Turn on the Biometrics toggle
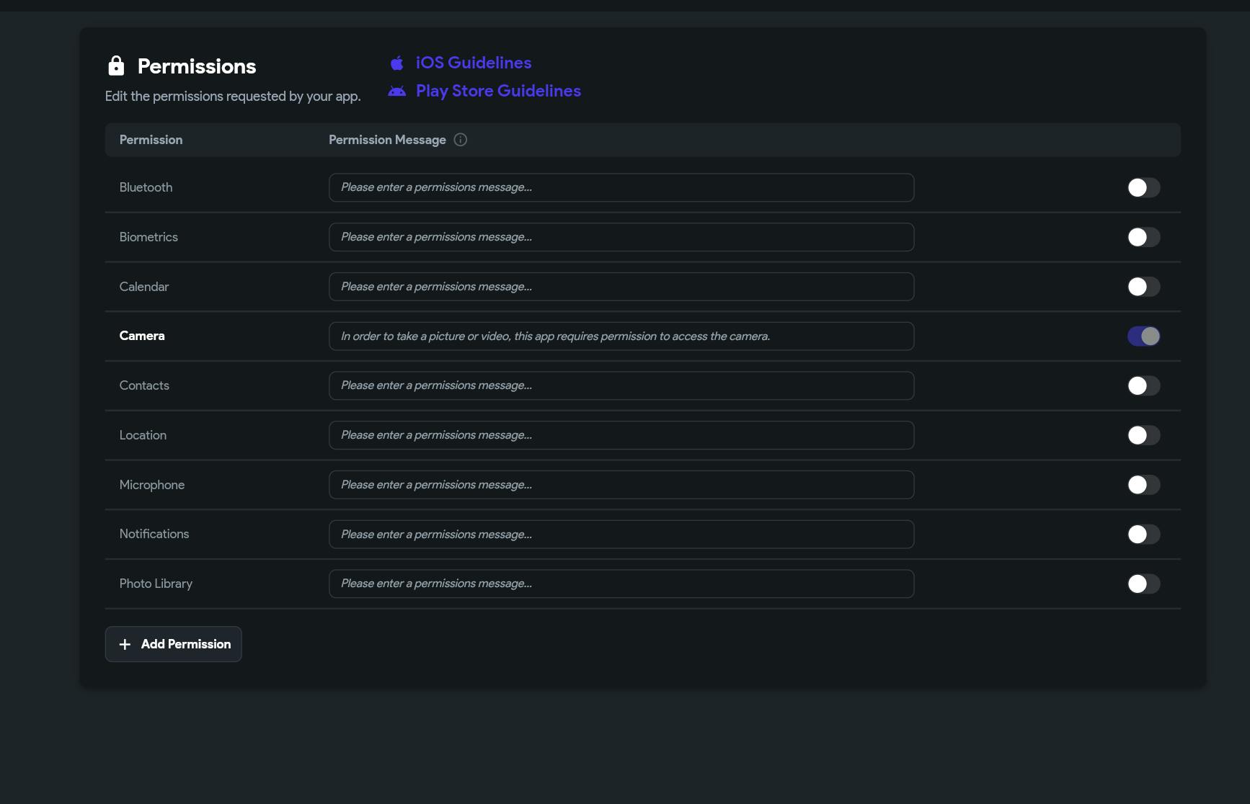Image resolution: width=1250 pixels, height=804 pixels. pyautogui.click(x=1143, y=237)
